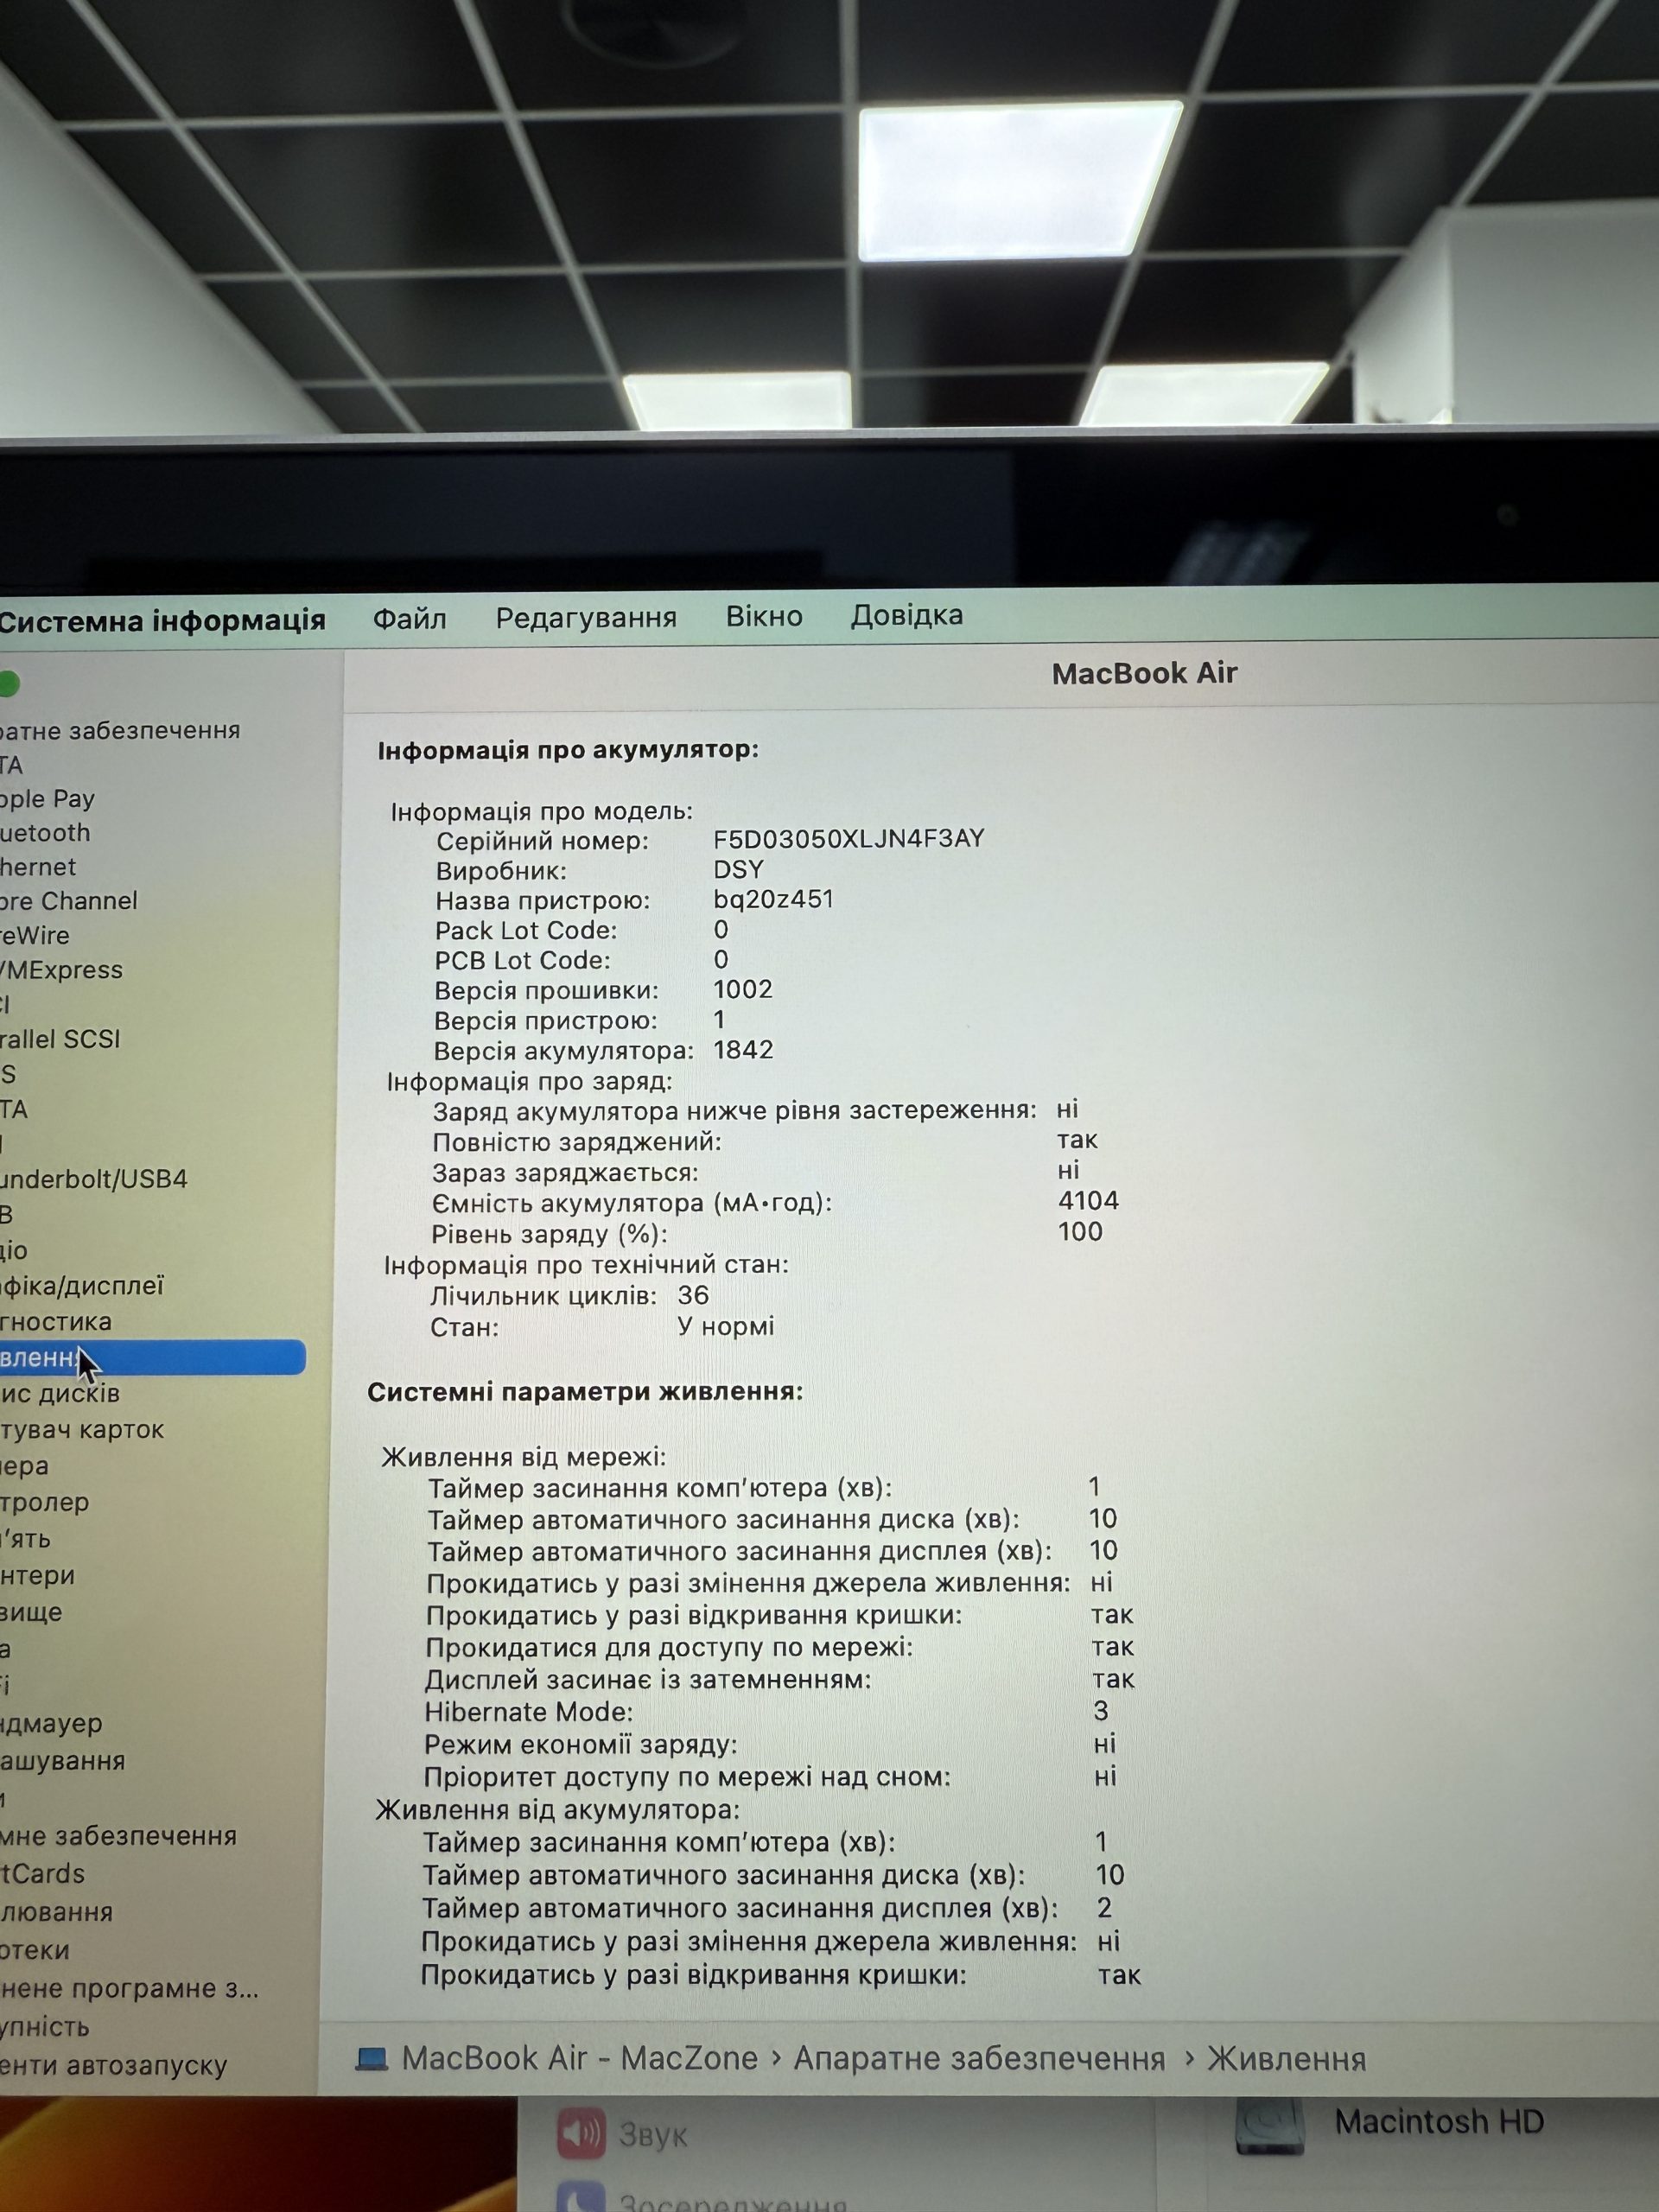Click MacBook Air - MacZone path item
The height and width of the screenshot is (2212, 1659).
point(579,2058)
